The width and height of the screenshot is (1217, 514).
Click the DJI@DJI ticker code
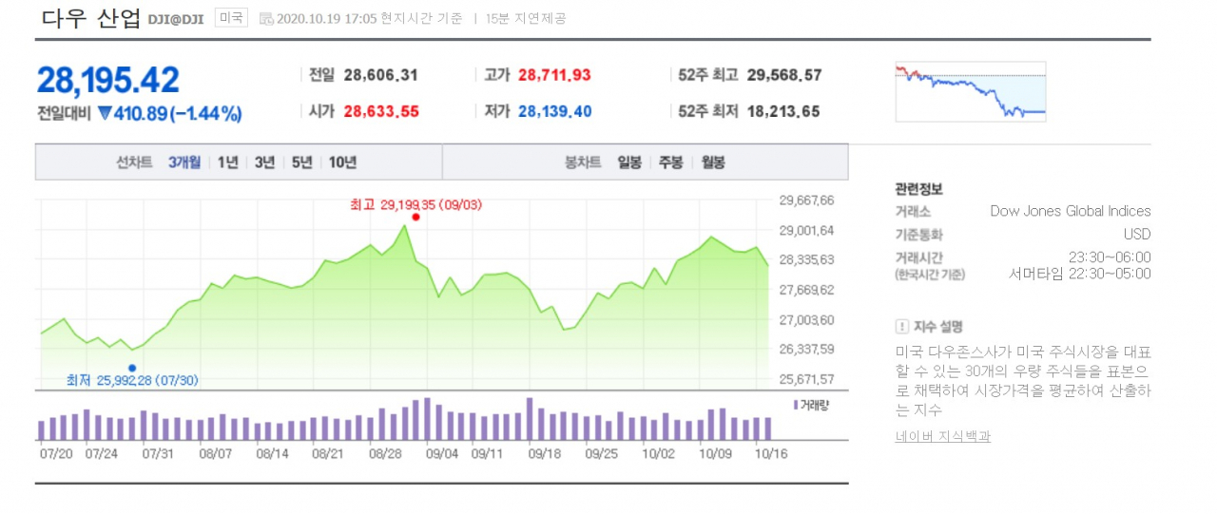176,19
